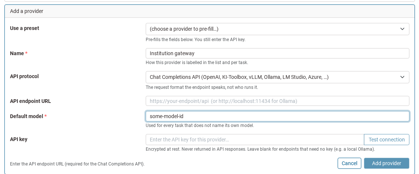Click the hint 'Pre-fills the fields below'
Screen dimensions: 419x174
[195, 40]
